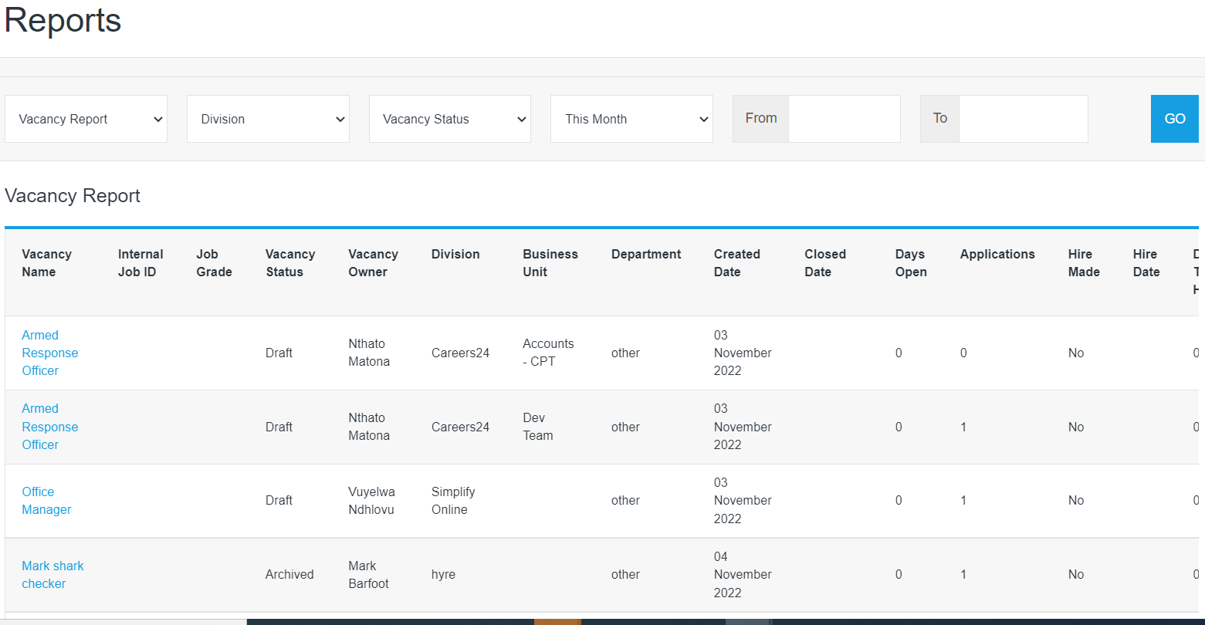Click the Applications column header

997,254
